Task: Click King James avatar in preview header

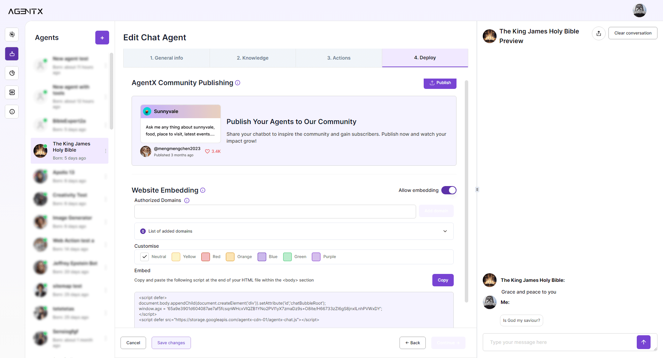Action: click(490, 36)
